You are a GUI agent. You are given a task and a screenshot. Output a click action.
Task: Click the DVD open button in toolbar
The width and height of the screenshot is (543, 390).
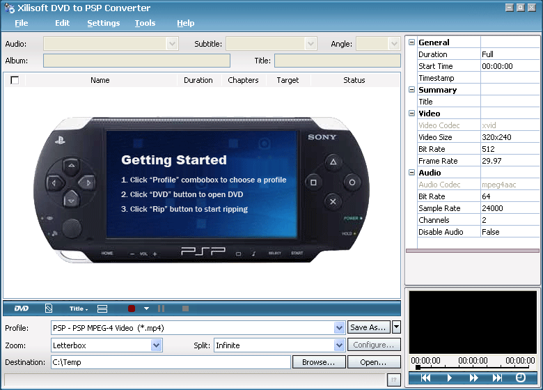click(x=22, y=309)
